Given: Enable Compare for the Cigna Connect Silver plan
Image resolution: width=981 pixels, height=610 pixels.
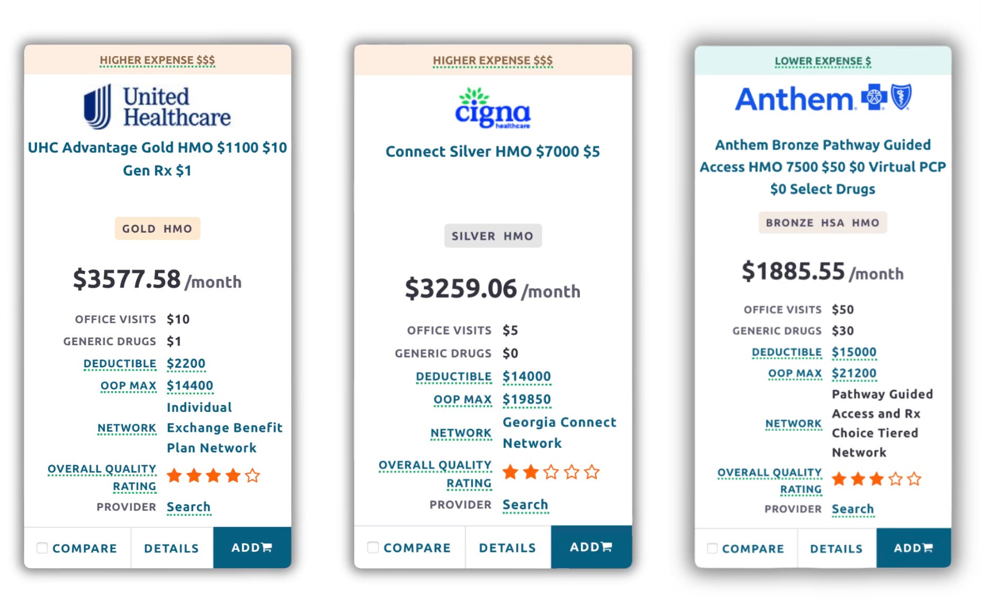Looking at the screenshot, I should [x=373, y=548].
